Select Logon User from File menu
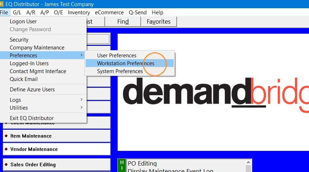This screenshot has width=309, height=172. [44, 21]
